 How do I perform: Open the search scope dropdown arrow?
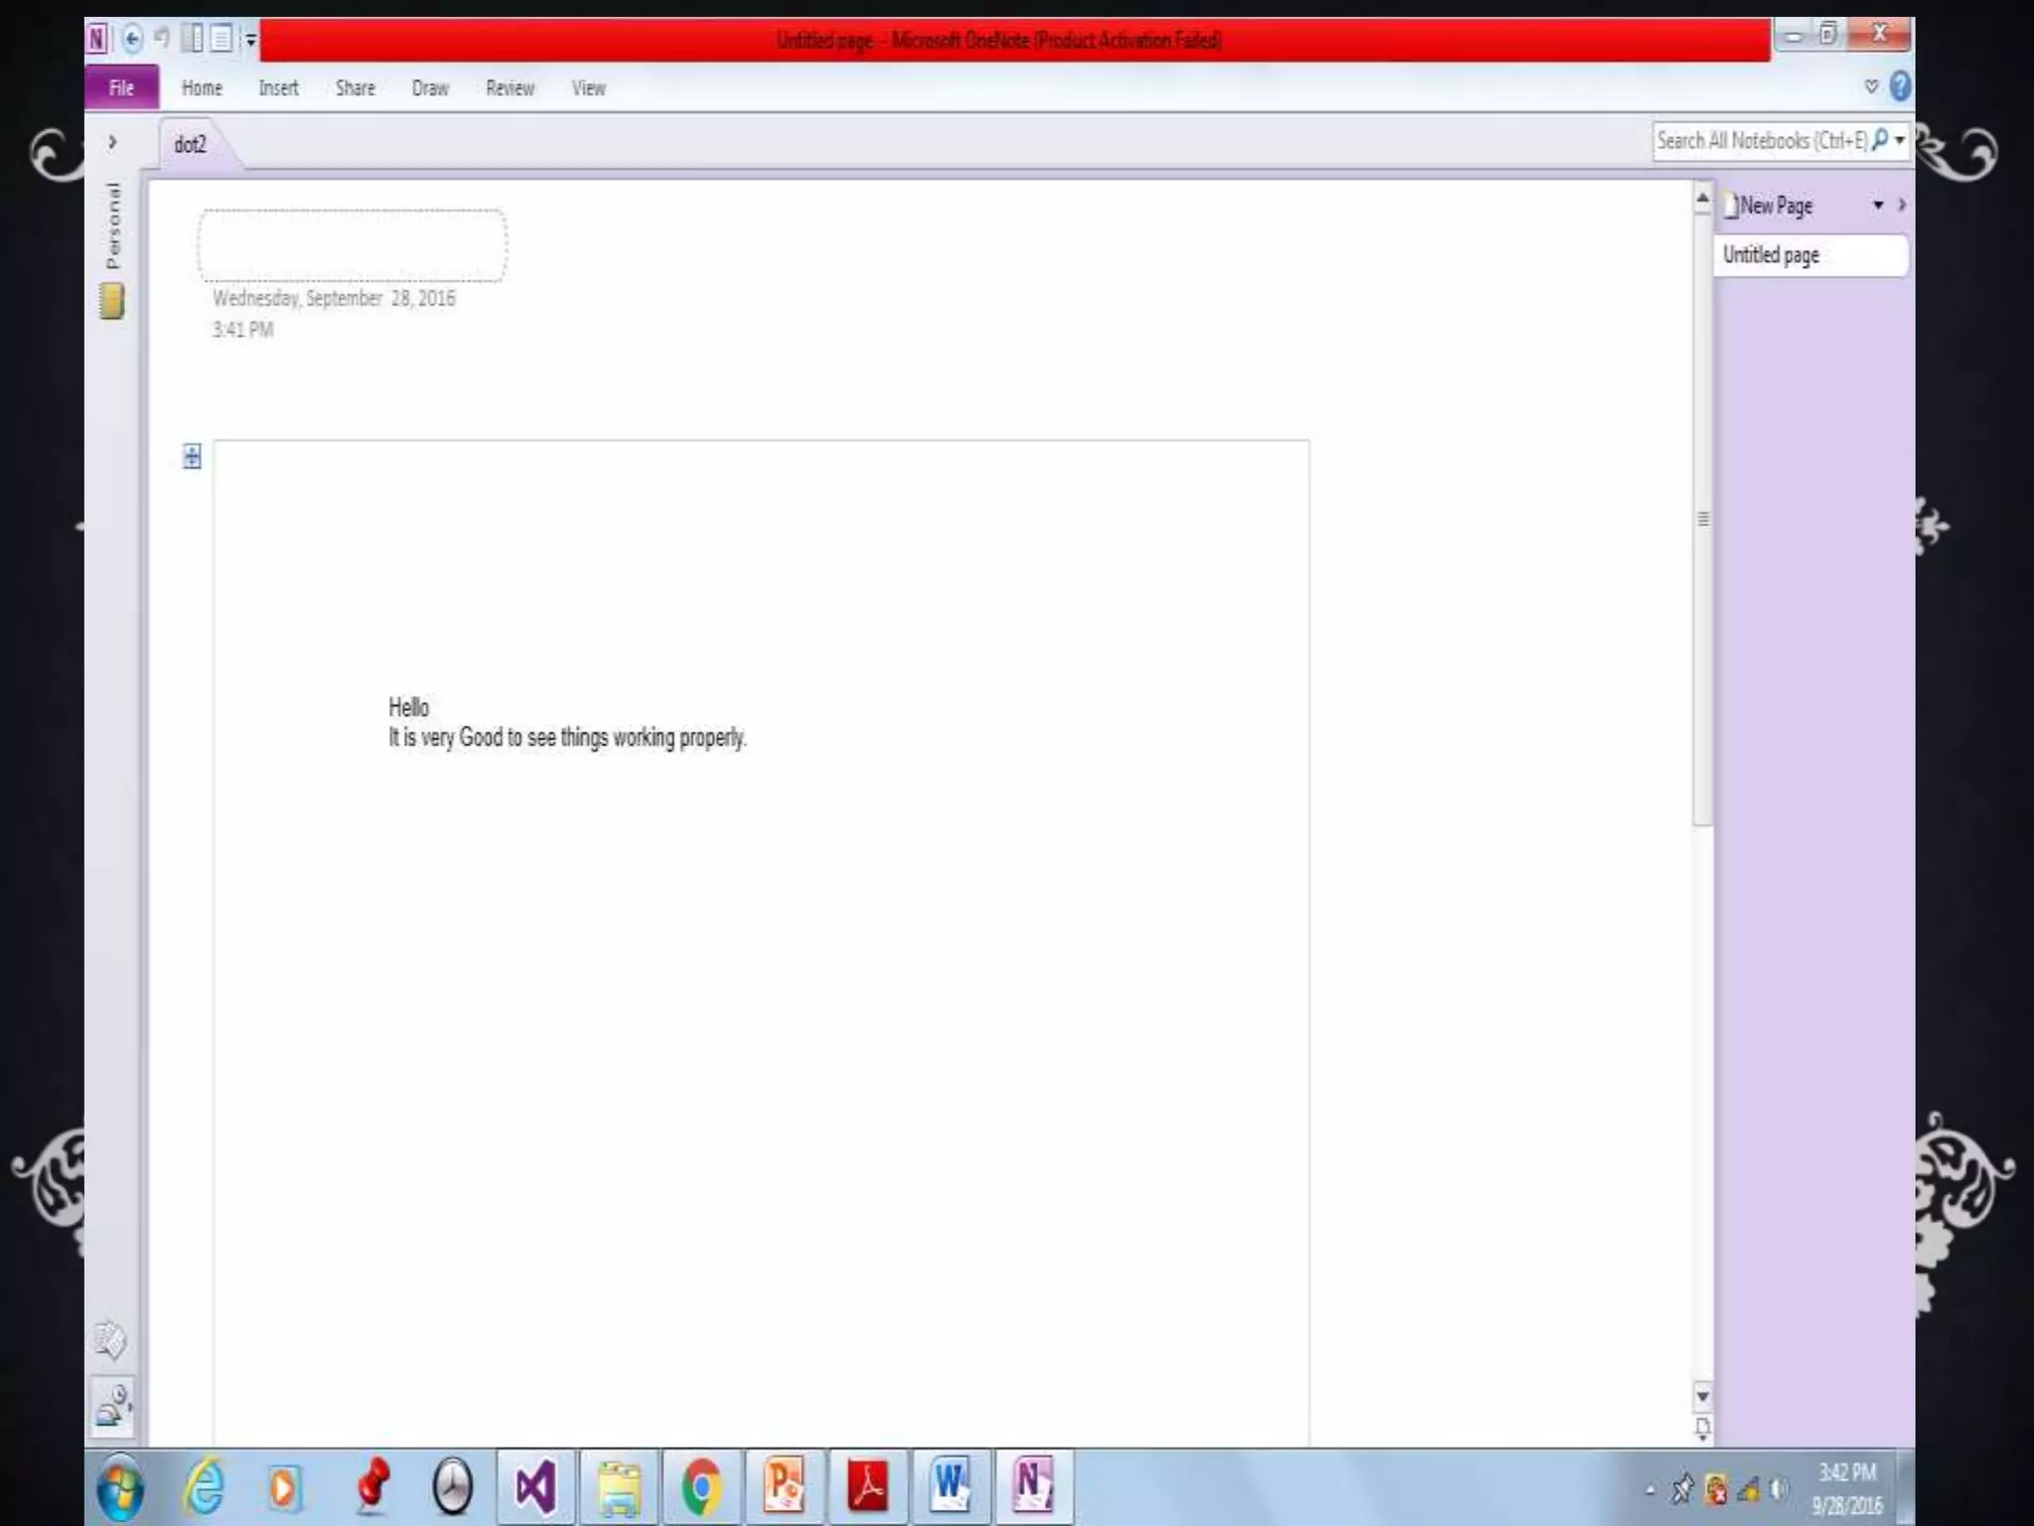click(x=1899, y=141)
